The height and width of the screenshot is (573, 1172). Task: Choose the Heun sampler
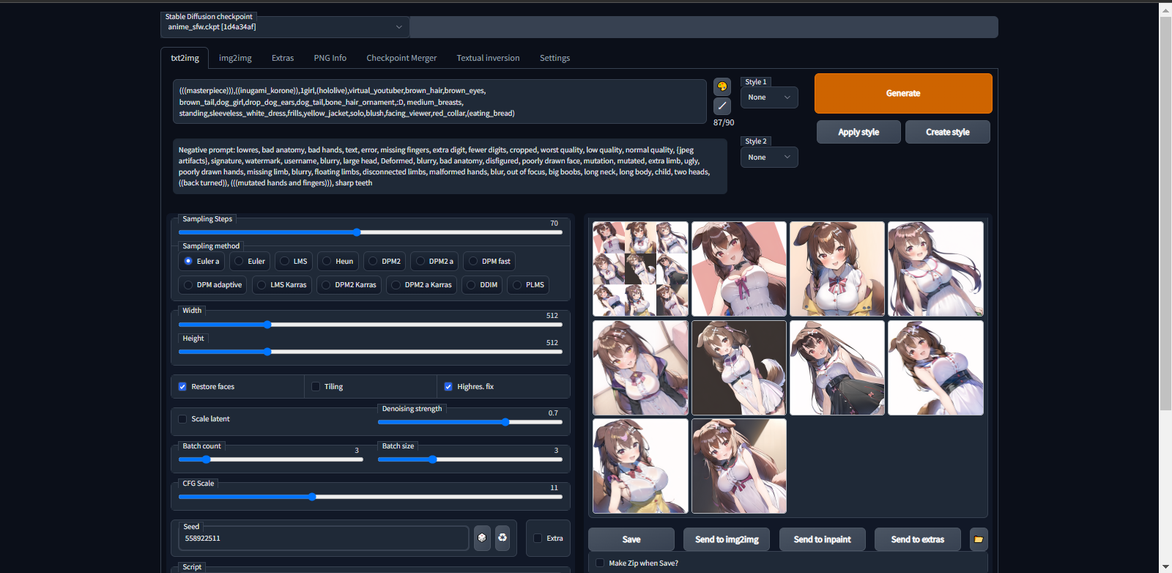[x=338, y=261]
